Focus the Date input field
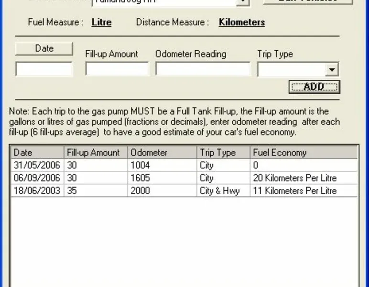This screenshot has height=287, width=369. (x=44, y=69)
